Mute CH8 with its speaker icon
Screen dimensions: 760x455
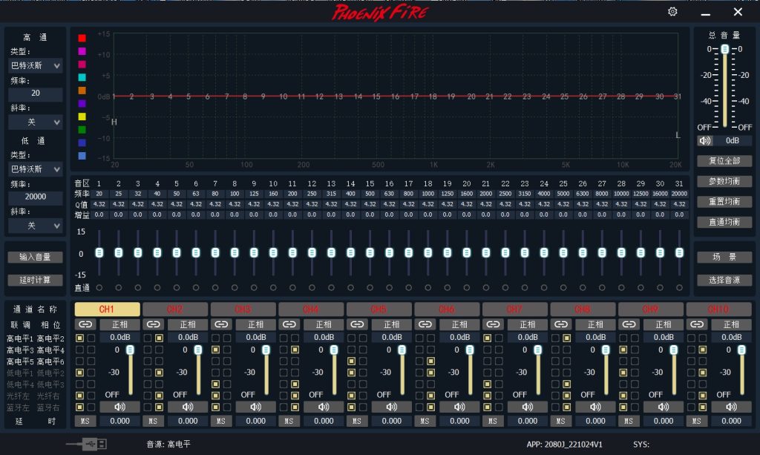(x=595, y=407)
